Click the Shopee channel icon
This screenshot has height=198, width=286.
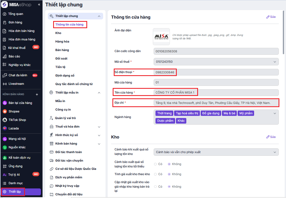coord(5,111)
